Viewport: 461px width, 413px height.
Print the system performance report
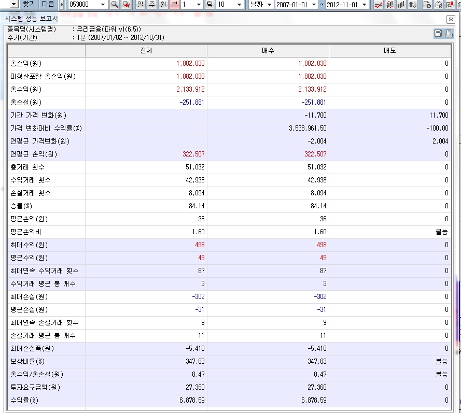[449, 34]
